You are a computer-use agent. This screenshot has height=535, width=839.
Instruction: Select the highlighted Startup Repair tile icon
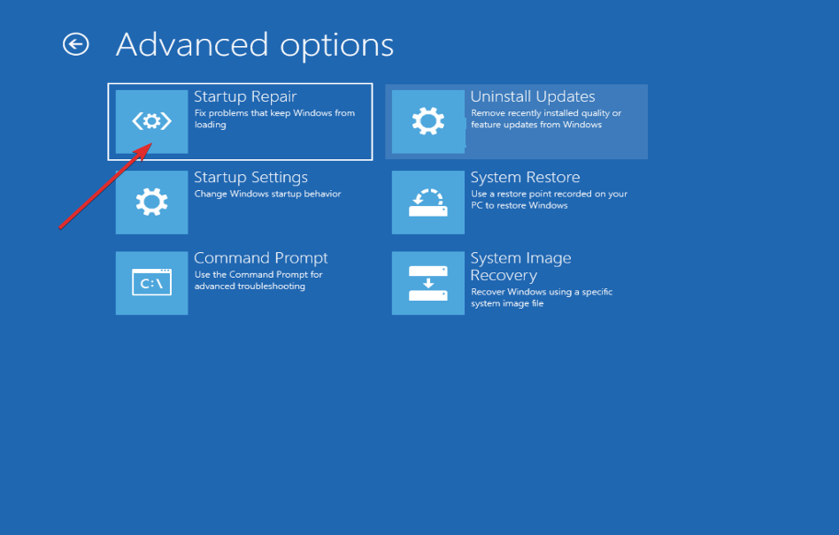click(x=151, y=121)
